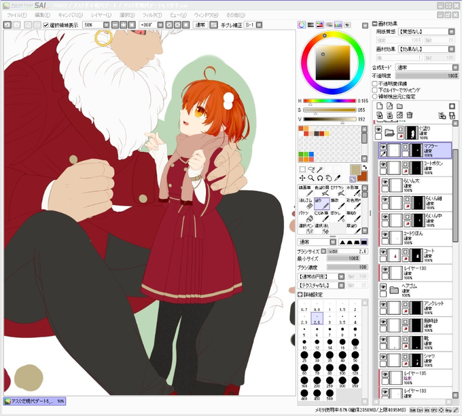Toggle the transparent color button

pos(353,179)
